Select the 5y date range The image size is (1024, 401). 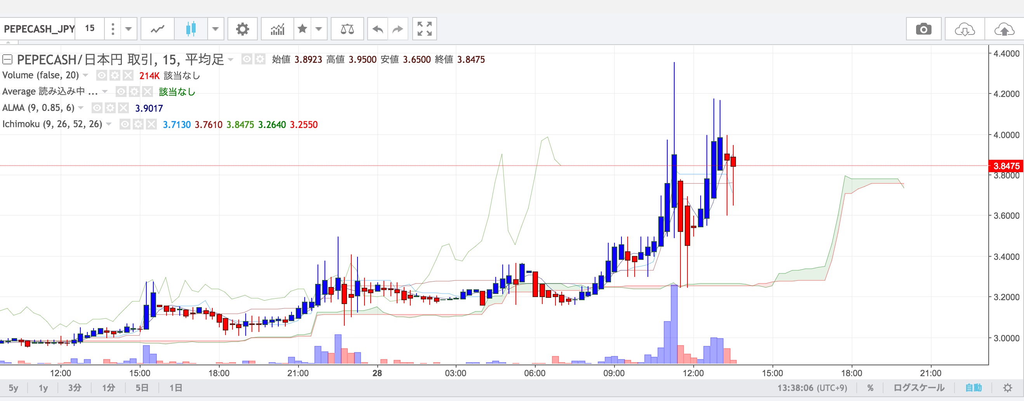pyautogui.click(x=14, y=388)
